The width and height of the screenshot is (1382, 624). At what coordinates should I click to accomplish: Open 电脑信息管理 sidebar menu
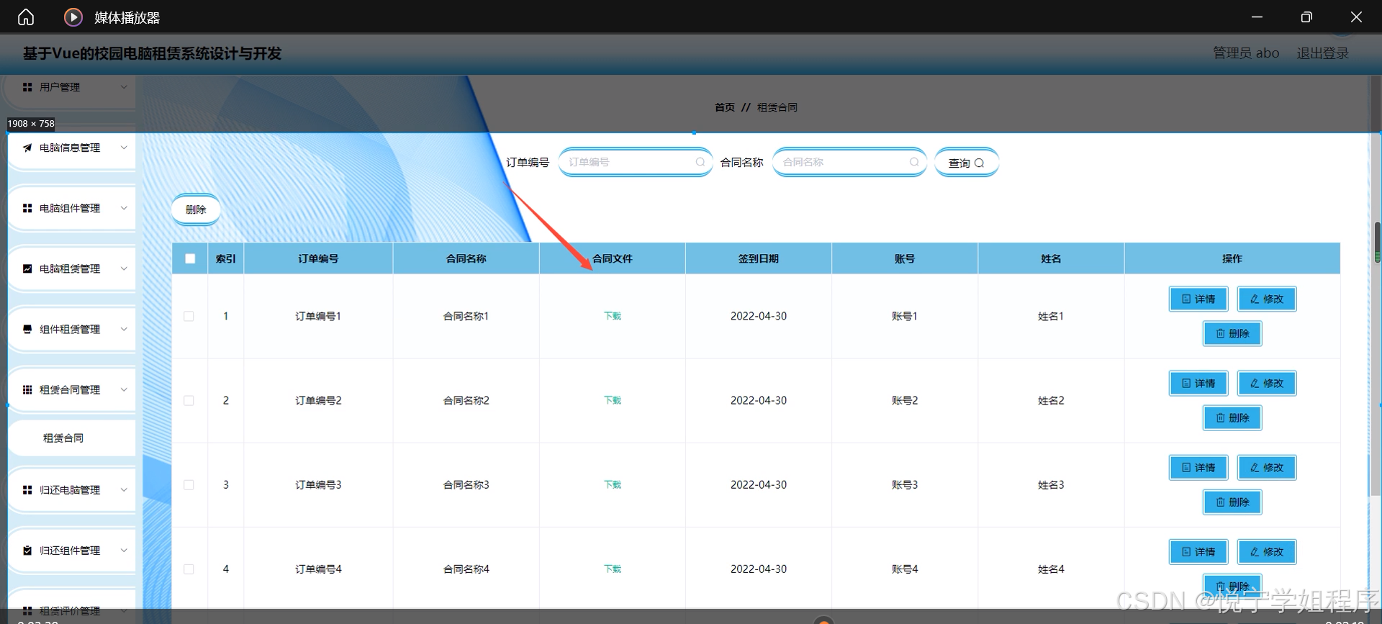coord(71,148)
